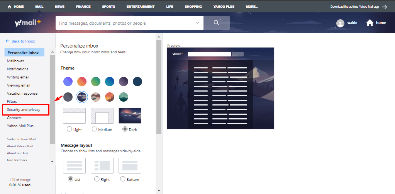Select the Right layout radio button
The height and width of the screenshot is (194, 395).
point(97,179)
